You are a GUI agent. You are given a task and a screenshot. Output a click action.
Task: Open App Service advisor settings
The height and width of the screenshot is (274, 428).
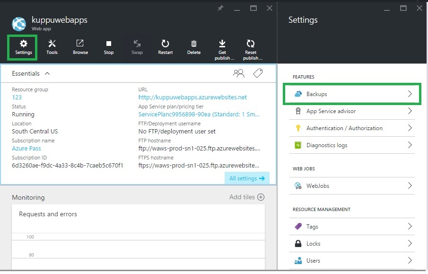[x=351, y=111]
